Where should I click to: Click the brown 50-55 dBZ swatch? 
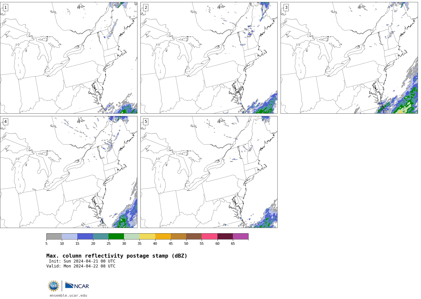point(194,237)
